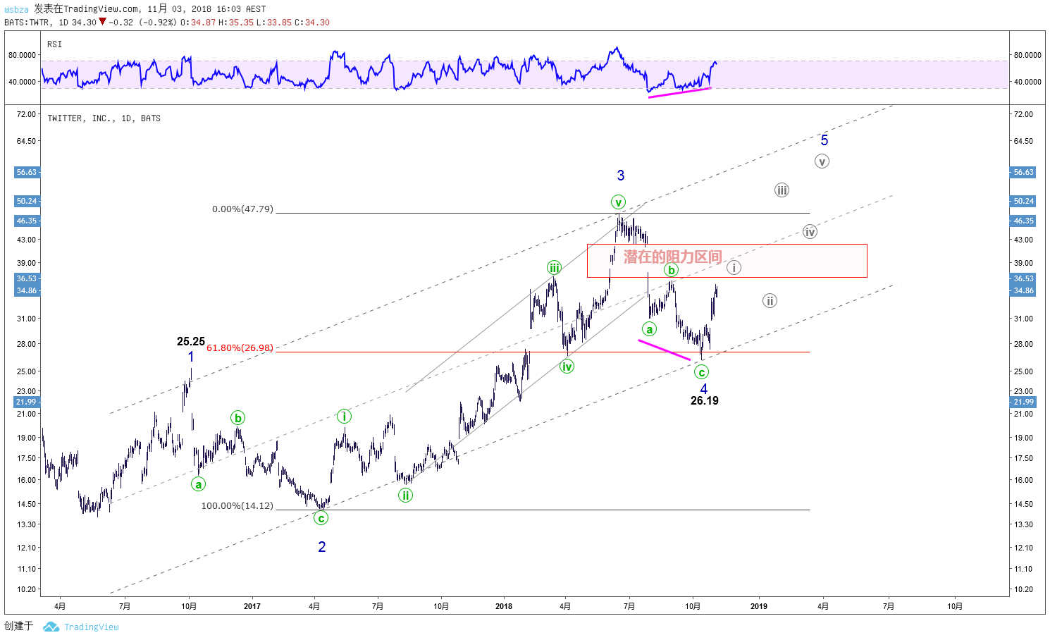Select the gray circled i marker
1050x640 pixels.
(734, 268)
